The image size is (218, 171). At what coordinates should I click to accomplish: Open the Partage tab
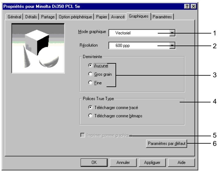[48, 17]
